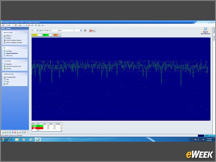Click the green Signal color swatch
This screenshot has height=162, width=216.
(39, 126)
